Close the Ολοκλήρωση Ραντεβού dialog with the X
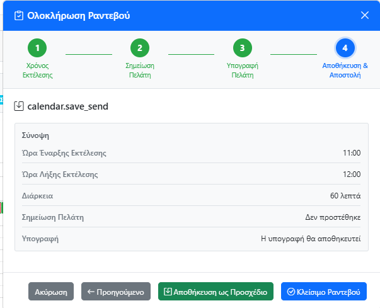The height and width of the screenshot is (308, 380). click(x=365, y=15)
